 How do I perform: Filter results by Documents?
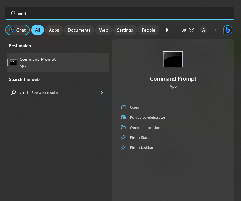click(x=79, y=30)
